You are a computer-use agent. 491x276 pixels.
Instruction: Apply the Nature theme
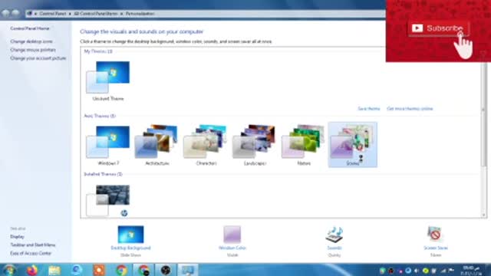(304, 145)
